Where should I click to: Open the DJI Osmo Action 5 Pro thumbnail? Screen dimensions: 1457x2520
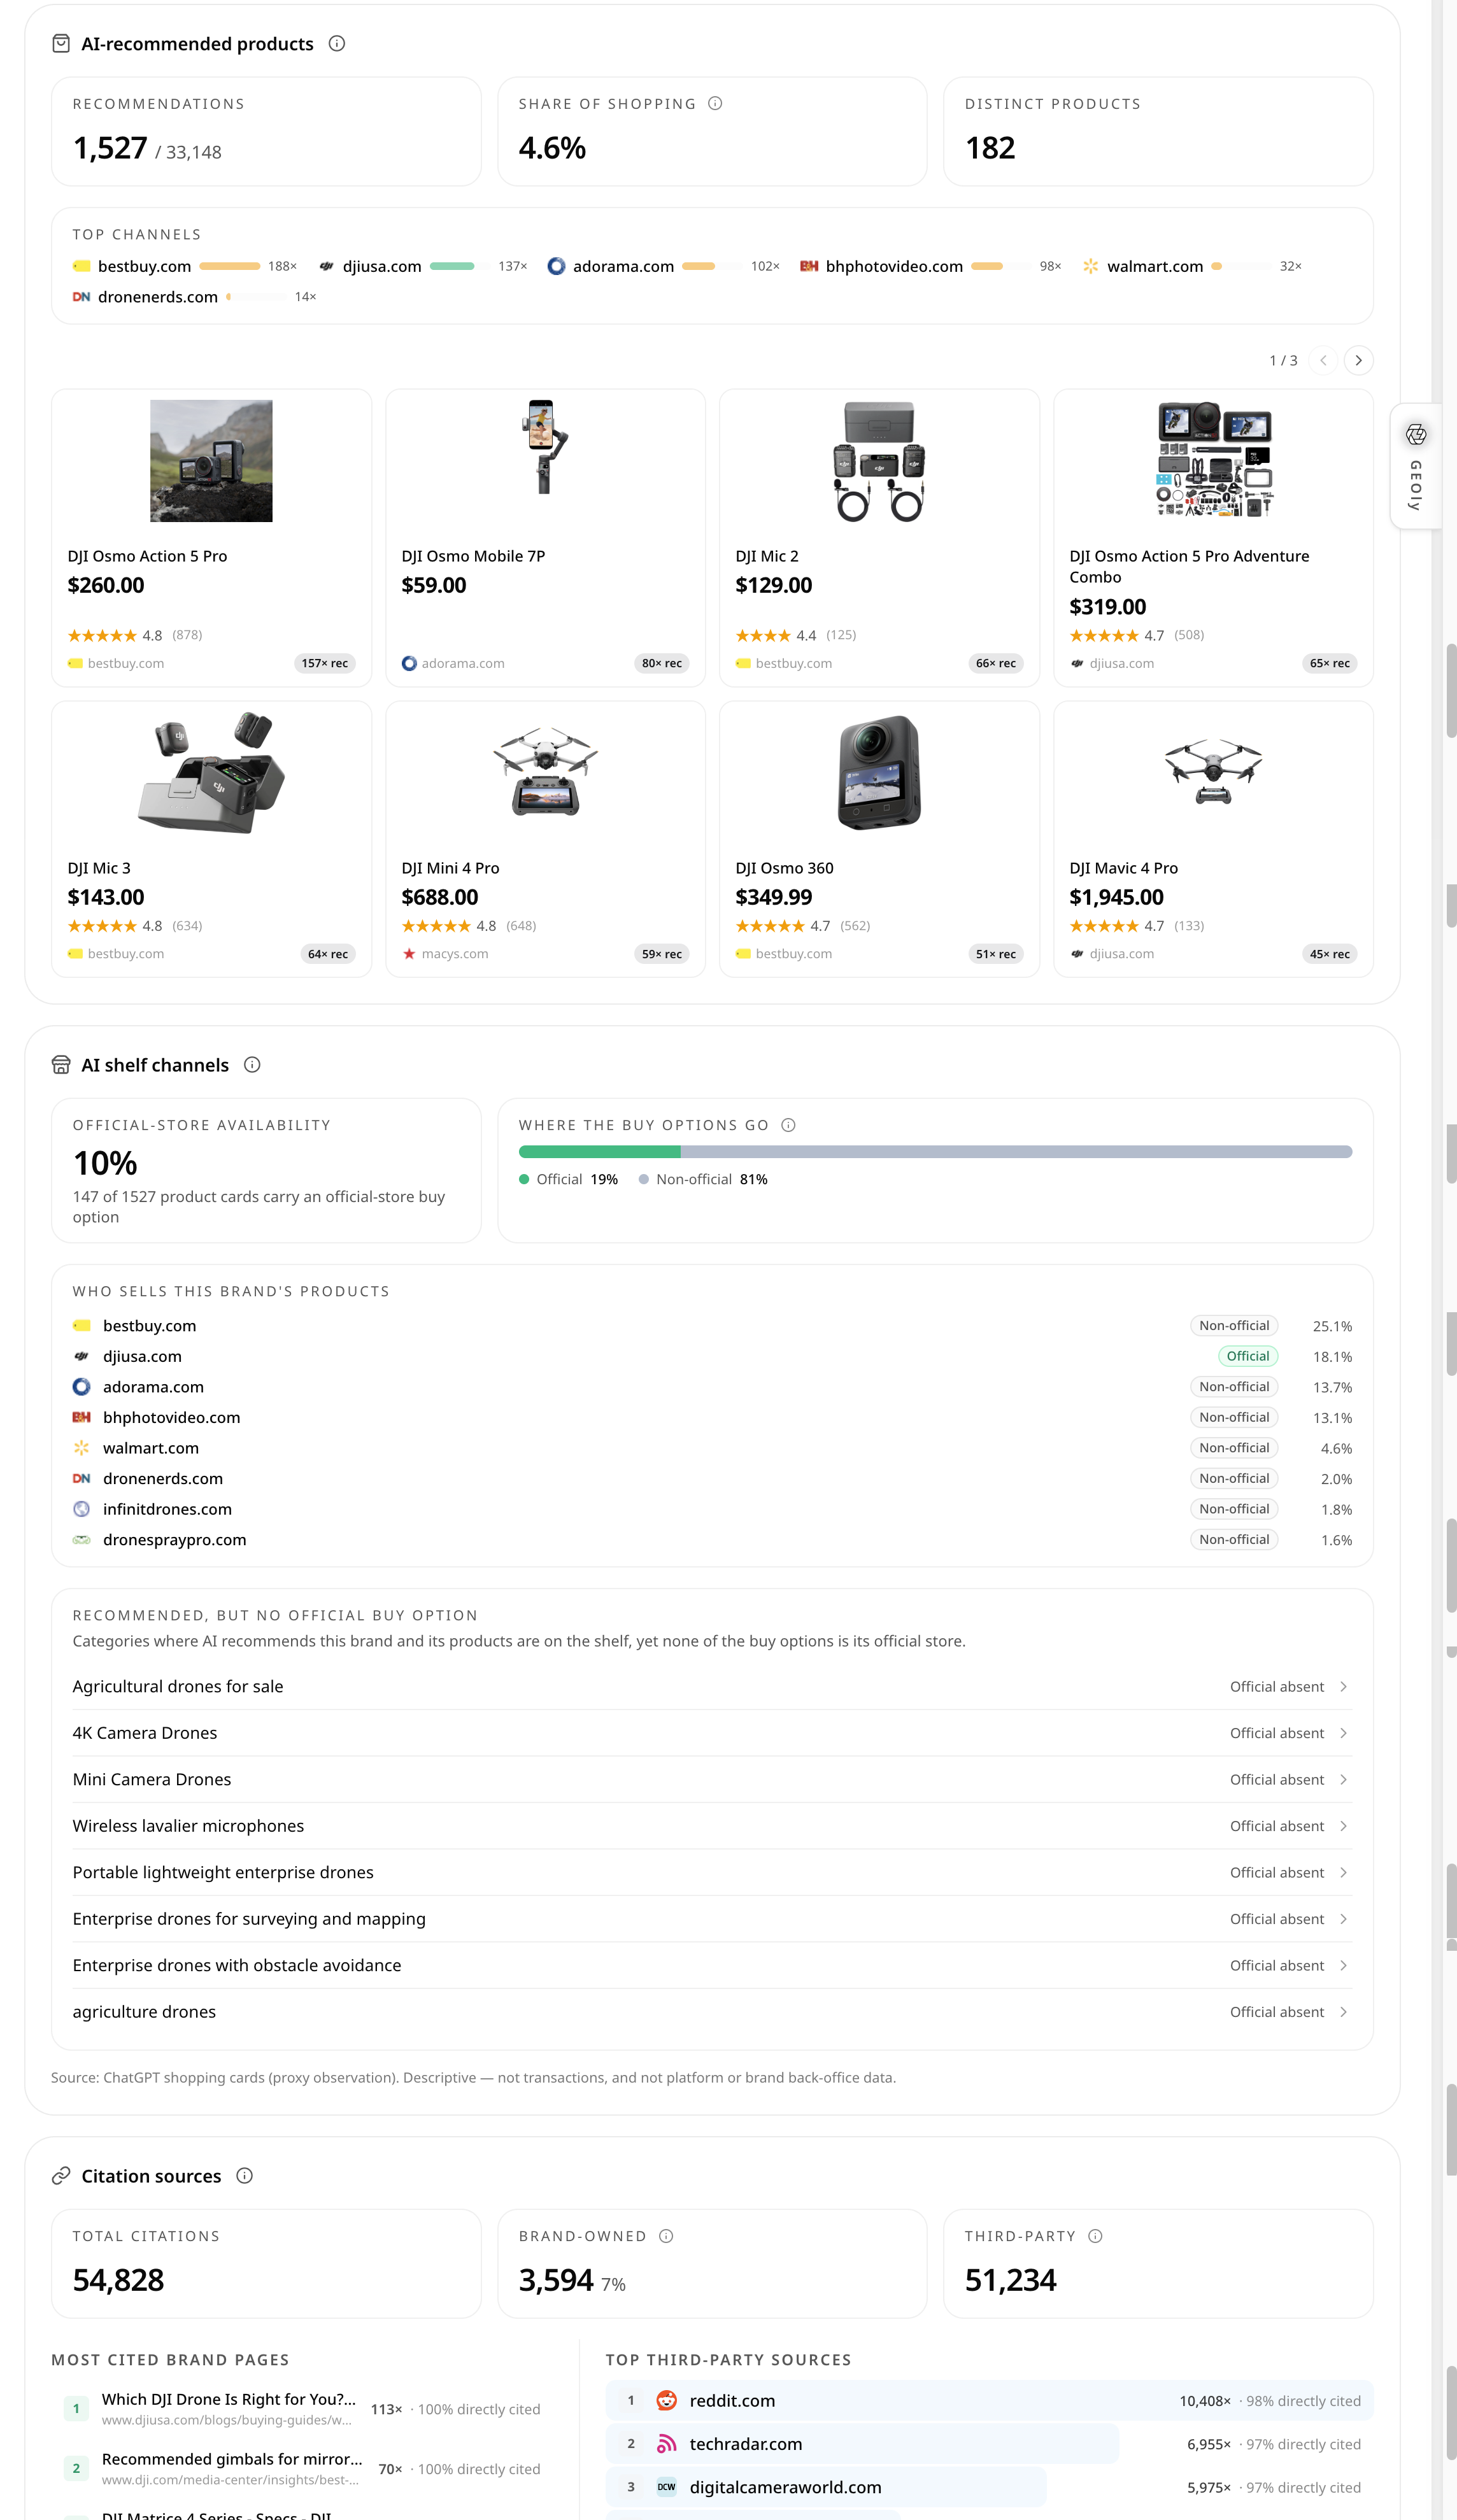click(x=211, y=461)
